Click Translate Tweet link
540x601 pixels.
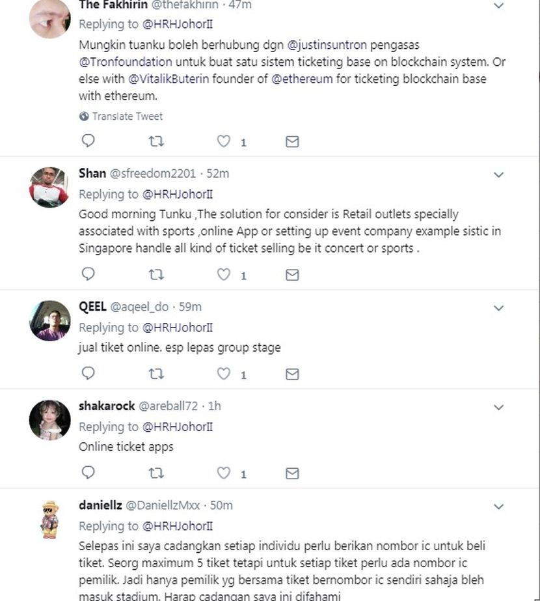click(126, 117)
